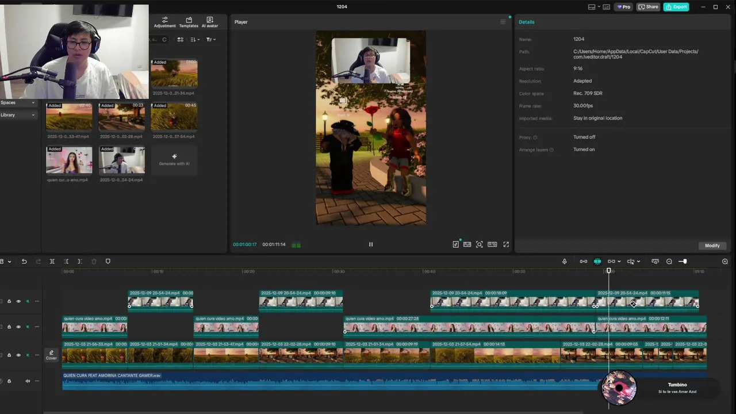The height and width of the screenshot is (414, 736).
Task: Toggle auto snapping in timeline toolbar
Action: (x=597, y=262)
